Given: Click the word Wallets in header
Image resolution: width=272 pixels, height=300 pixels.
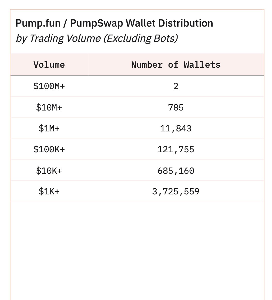Looking at the screenshot, I should click(202, 65).
